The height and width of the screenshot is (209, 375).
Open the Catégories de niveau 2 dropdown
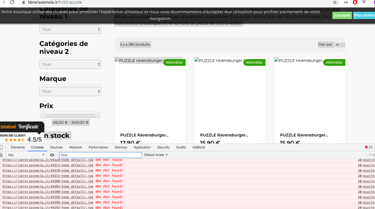70,64
